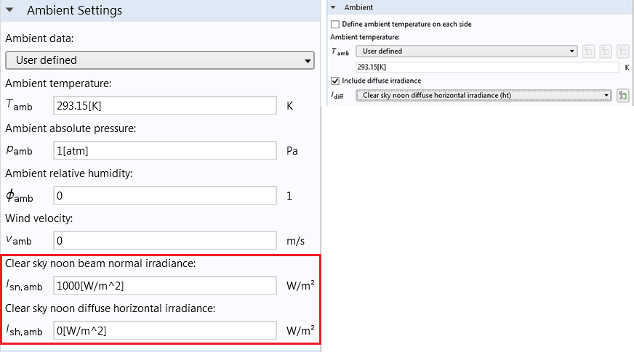
Task: Open the T amb User defined dropdown
Action: coord(465,52)
